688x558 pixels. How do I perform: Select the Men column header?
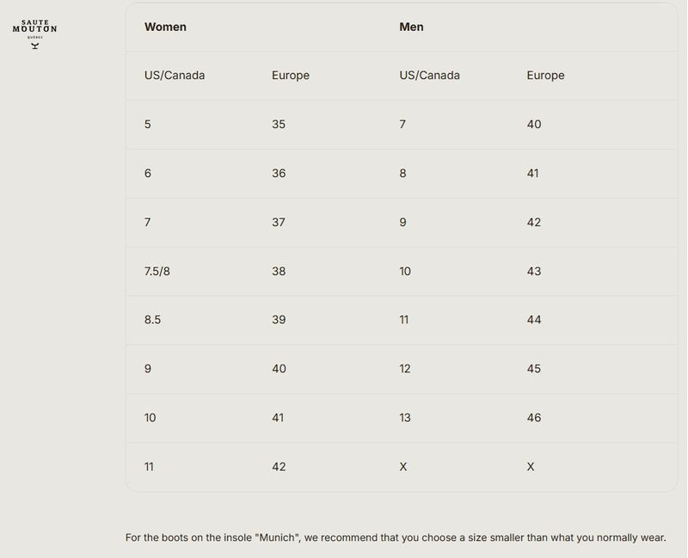point(411,27)
